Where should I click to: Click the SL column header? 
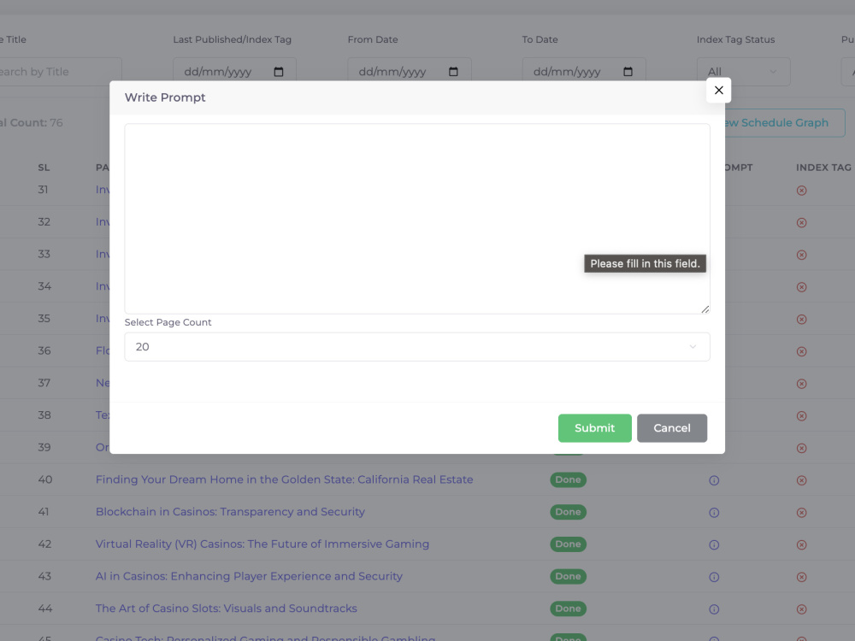44,168
